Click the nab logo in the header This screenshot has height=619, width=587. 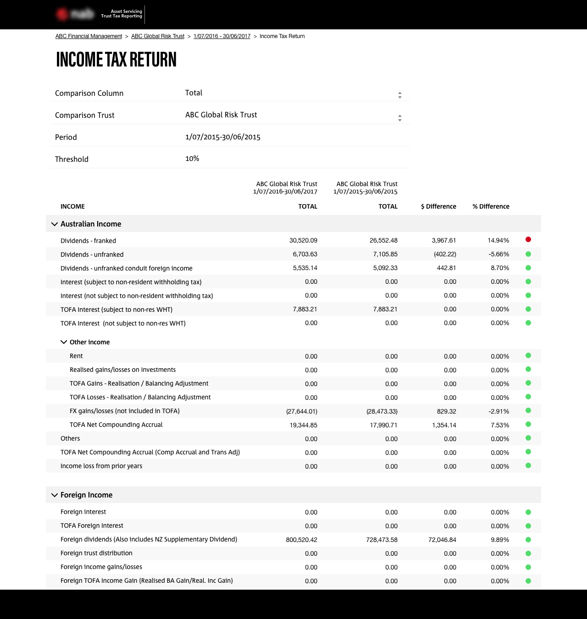[x=75, y=14]
